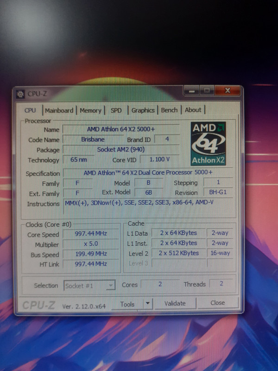The image size is (278, 371).
Task: Open the Tools dropdown arrow
Action: point(148,303)
